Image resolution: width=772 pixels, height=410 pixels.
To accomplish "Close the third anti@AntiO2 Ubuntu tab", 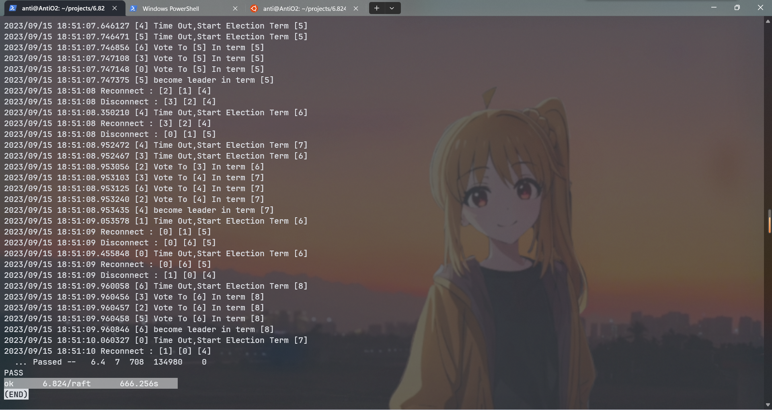I will pyautogui.click(x=356, y=8).
